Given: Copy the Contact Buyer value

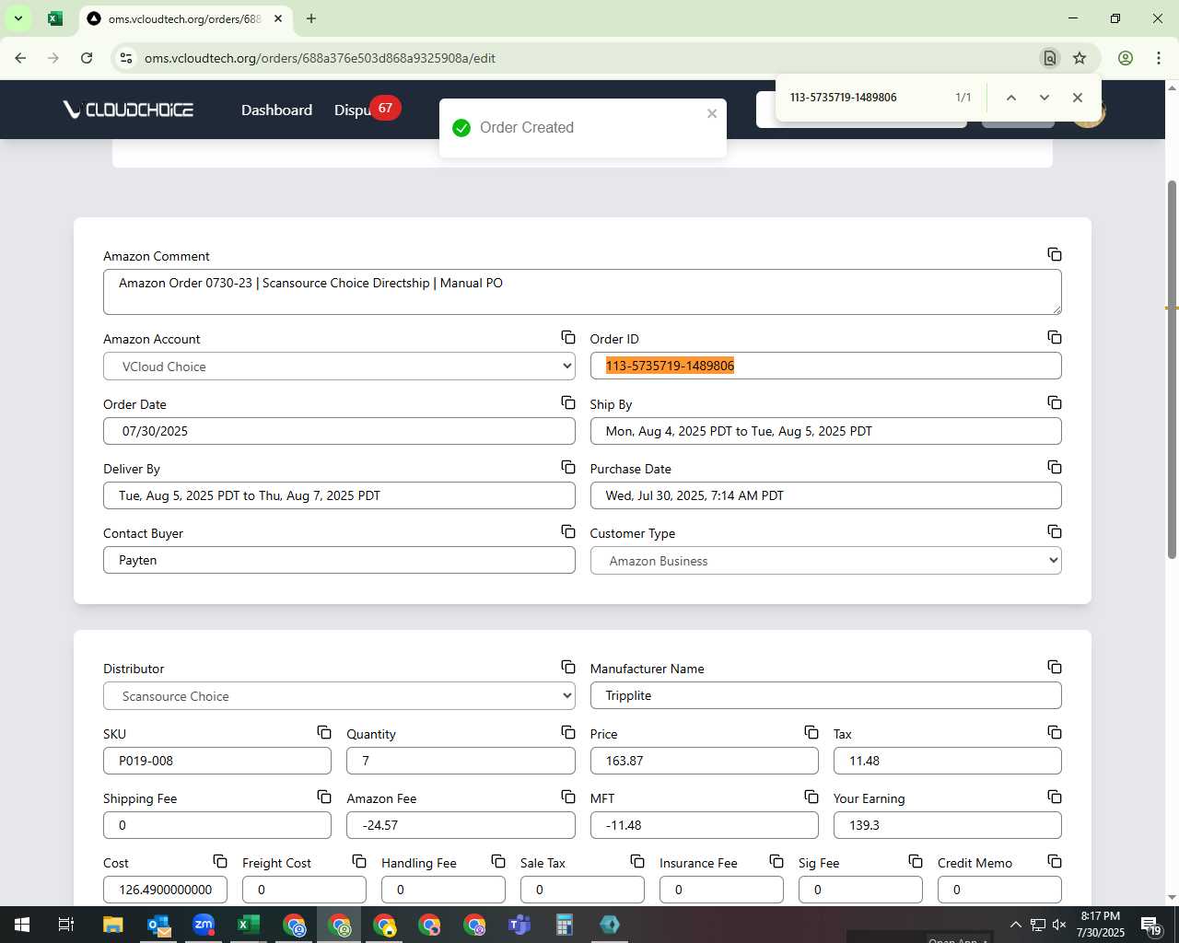Looking at the screenshot, I should (568, 531).
